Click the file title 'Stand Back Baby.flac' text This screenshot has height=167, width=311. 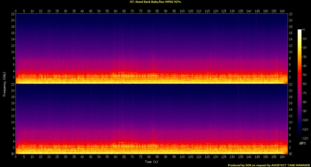(x=145, y=2)
